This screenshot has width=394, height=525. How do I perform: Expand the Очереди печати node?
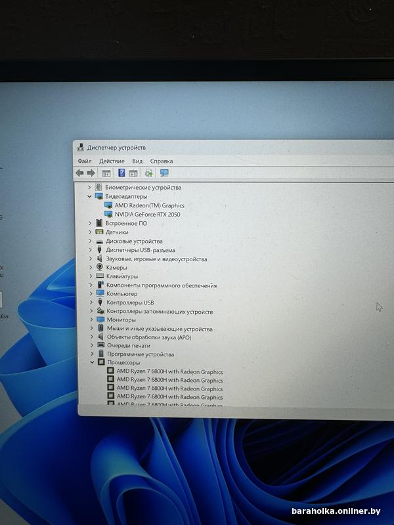tap(92, 345)
